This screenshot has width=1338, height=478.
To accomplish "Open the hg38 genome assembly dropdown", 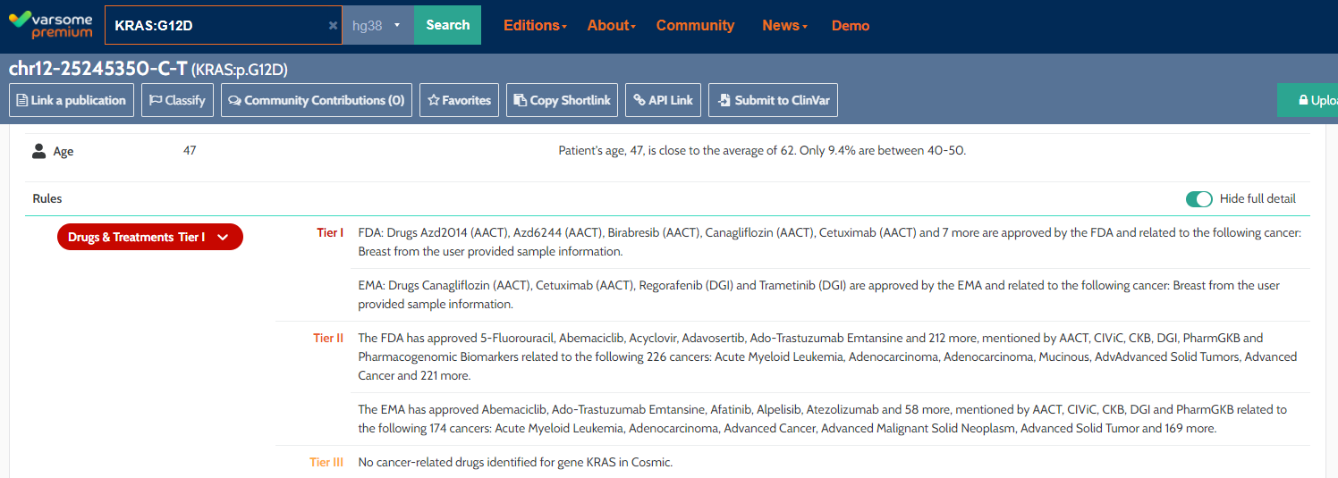I will pyautogui.click(x=378, y=25).
